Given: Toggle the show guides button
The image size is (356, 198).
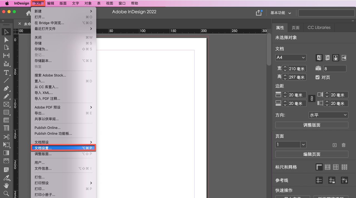Looking at the screenshot, I should pos(319,180).
